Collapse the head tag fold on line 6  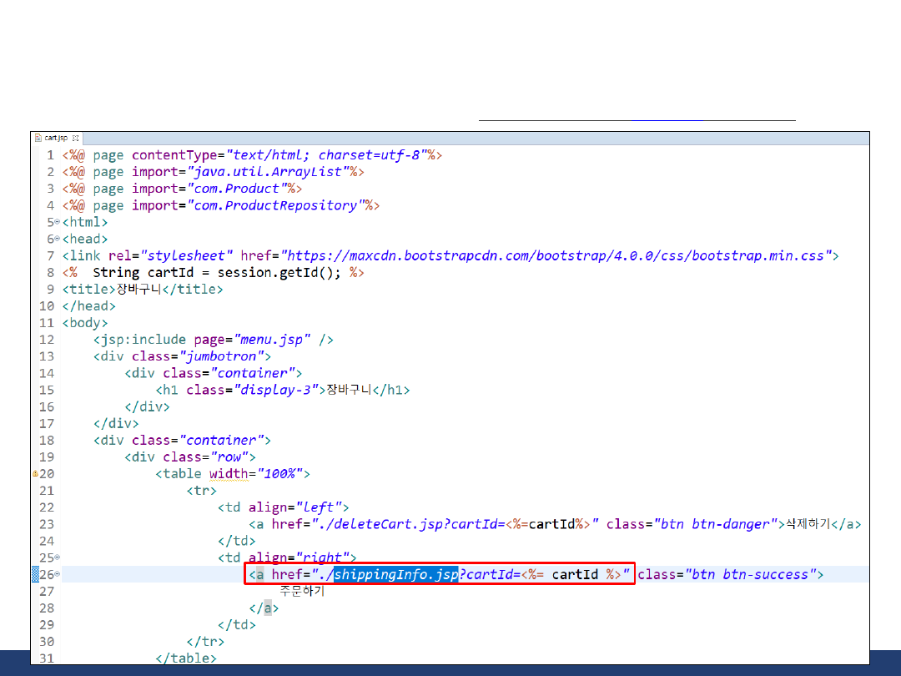coord(57,239)
